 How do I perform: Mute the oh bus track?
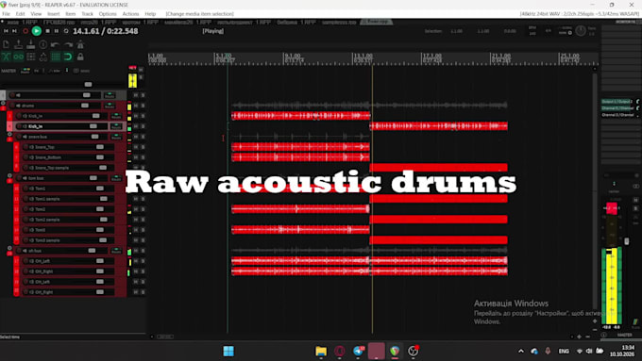click(136, 251)
